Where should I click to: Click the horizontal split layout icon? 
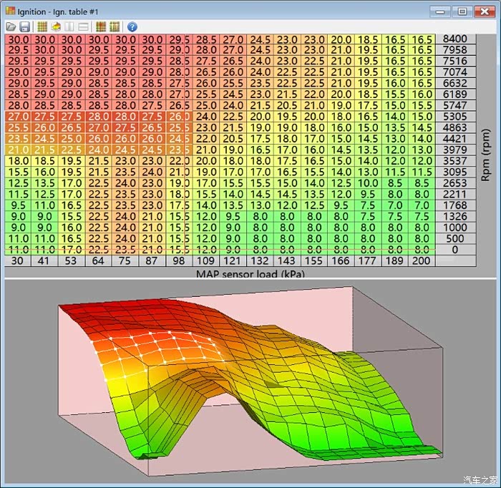[x=83, y=26]
